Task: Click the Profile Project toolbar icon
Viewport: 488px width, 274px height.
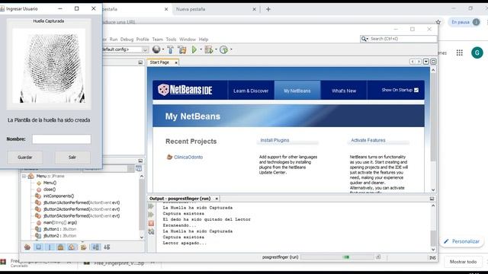Action: click(x=223, y=49)
